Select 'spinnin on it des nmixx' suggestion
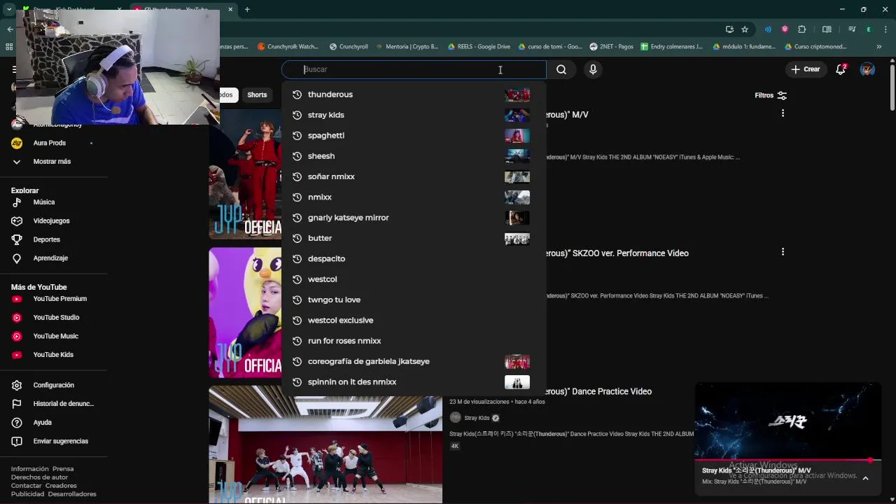Image resolution: width=896 pixels, height=504 pixels. 413,381
